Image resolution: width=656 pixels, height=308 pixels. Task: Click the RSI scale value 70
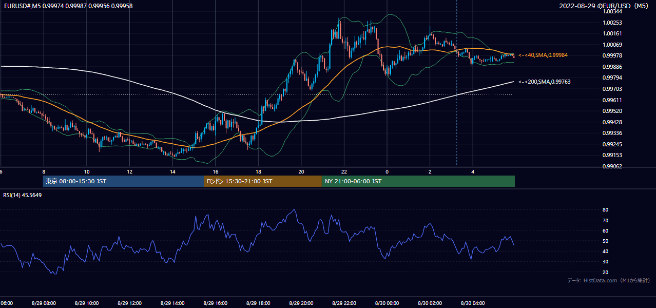pos(606,220)
